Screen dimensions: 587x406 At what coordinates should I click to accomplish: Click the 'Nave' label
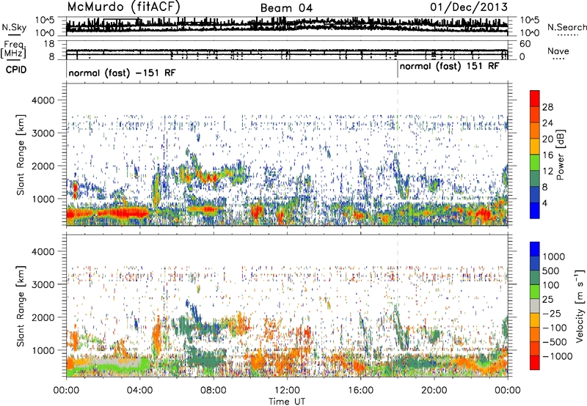coord(558,51)
